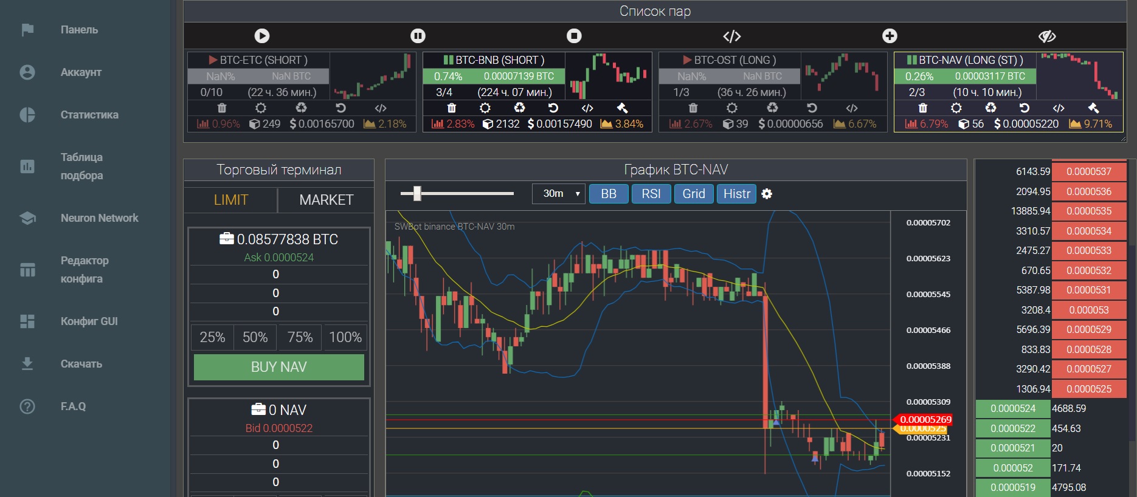
Task: Click the BTC-BNB mini chart thumbnail
Action: coord(608,76)
